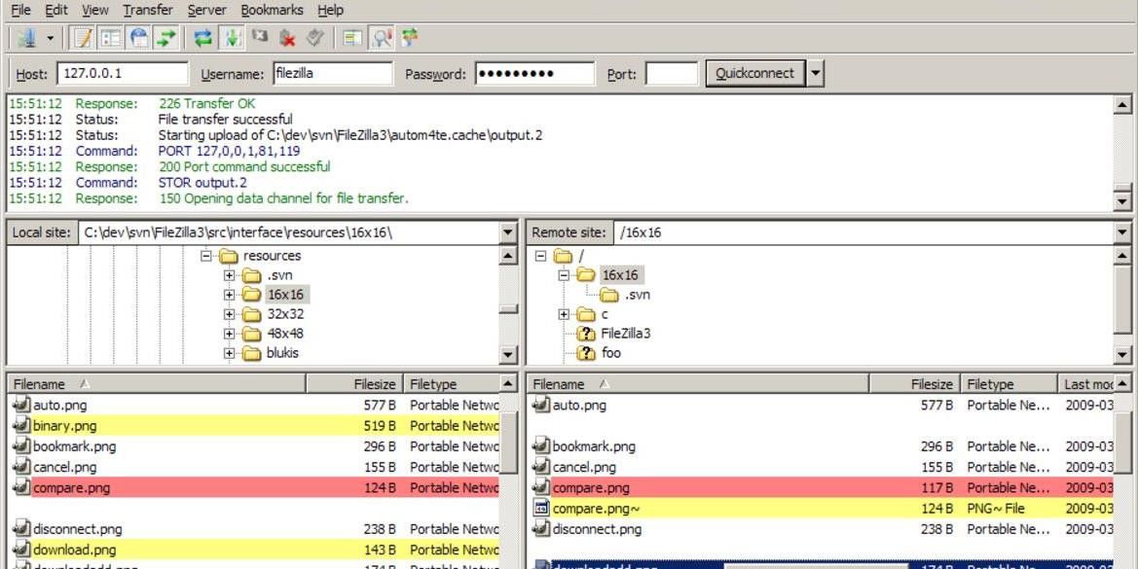Select the FileZilla3 folder in remote tree
Screen dimensions: 1138x569
pyautogui.click(x=626, y=335)
